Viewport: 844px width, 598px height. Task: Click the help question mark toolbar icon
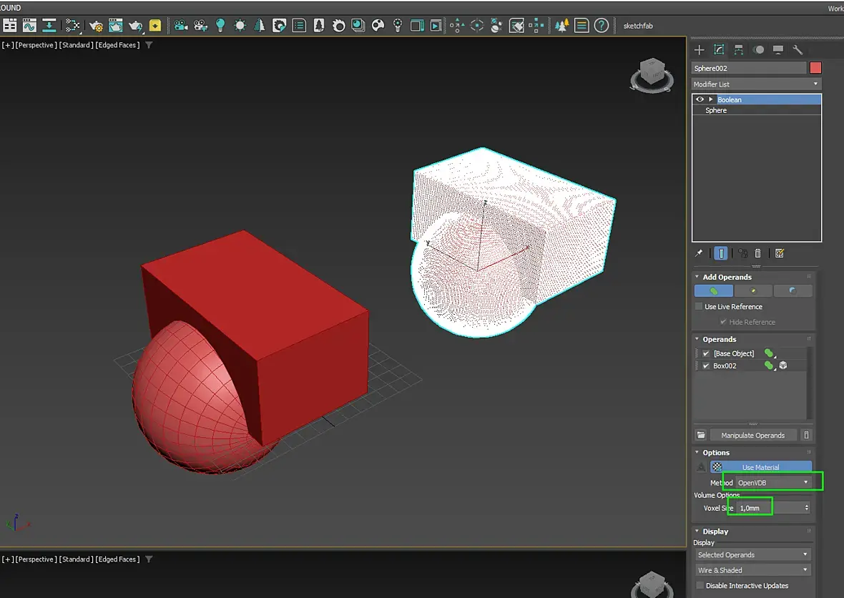pyautogui.click(x=602, y=26)
